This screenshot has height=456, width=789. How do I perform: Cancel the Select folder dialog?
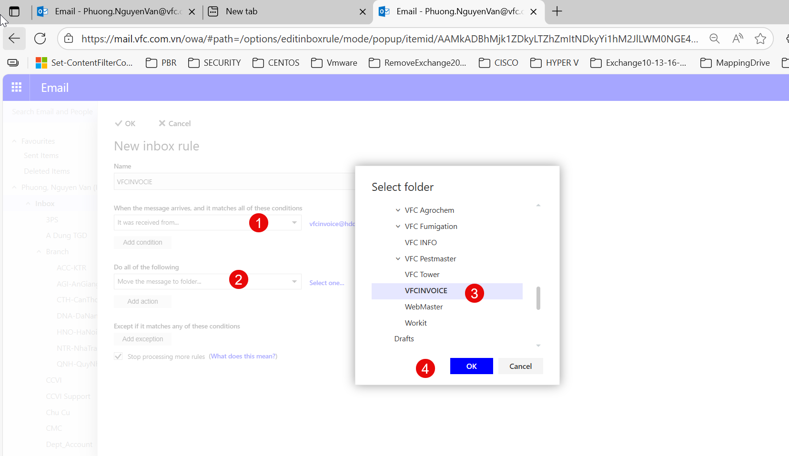coord(520,366)
